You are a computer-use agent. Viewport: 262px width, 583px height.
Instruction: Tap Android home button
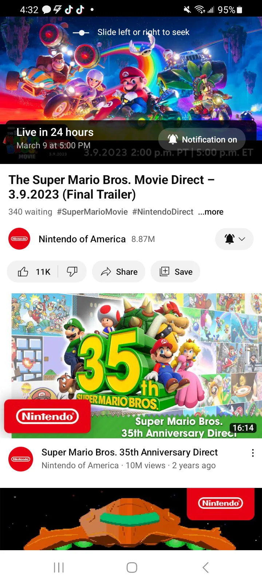tap(132, 567)
